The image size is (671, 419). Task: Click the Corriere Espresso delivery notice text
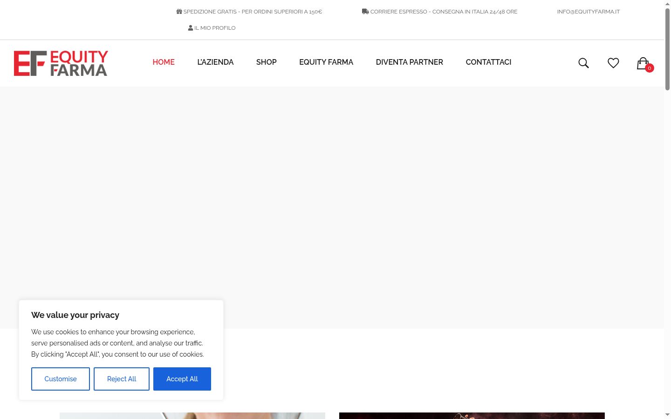[444, 12]
